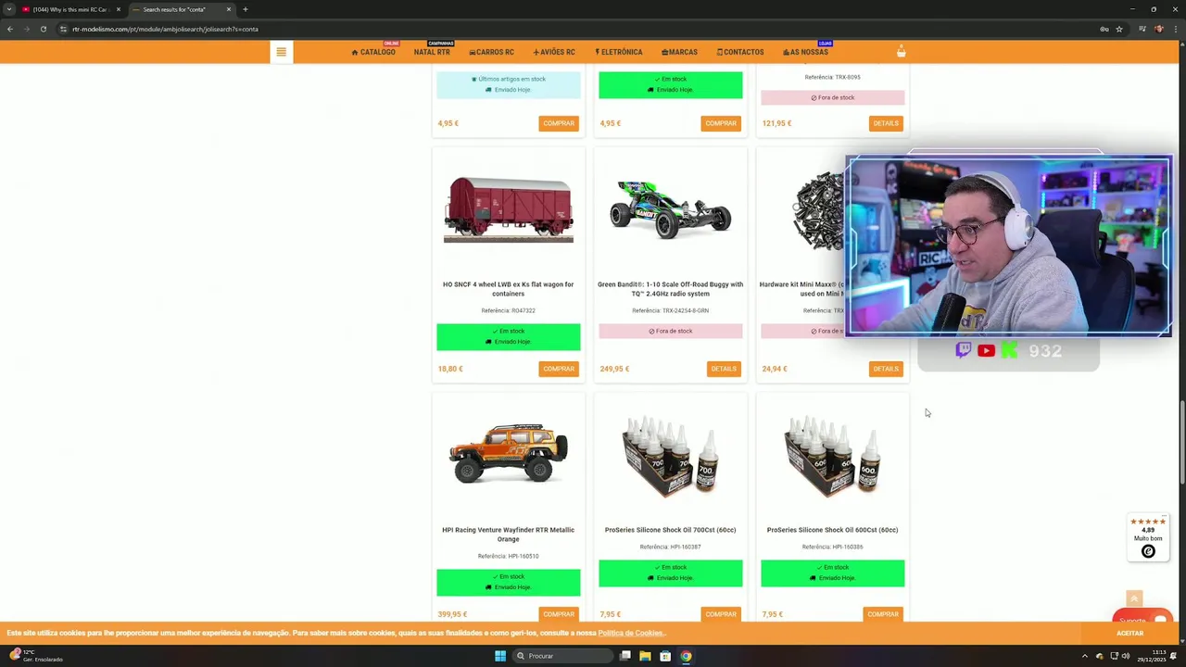
Task: Open ProSeries Silicone Shock Oil 700Cst title
Action: 671,530
